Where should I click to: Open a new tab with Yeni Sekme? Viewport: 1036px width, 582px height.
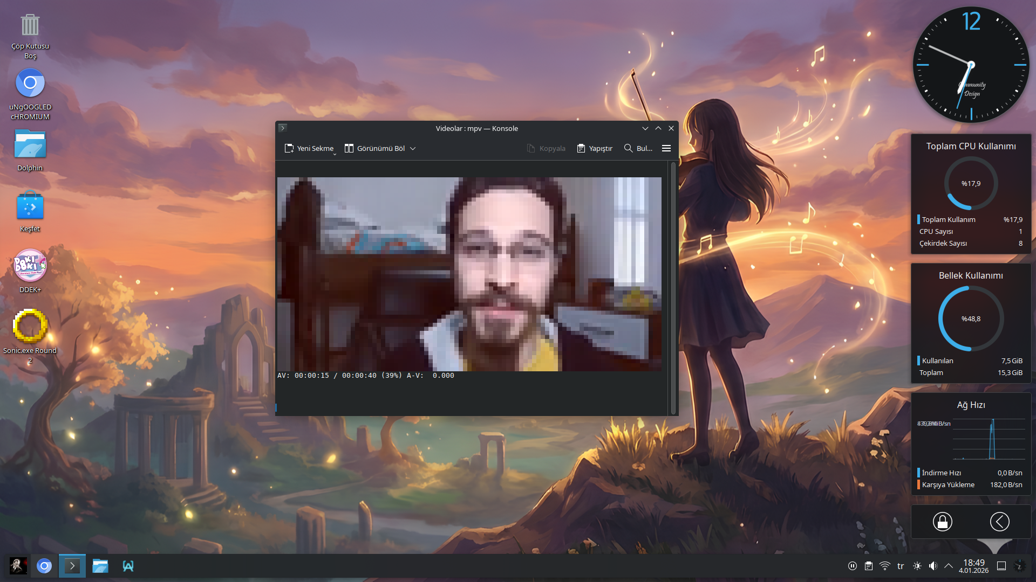point(310,148)
